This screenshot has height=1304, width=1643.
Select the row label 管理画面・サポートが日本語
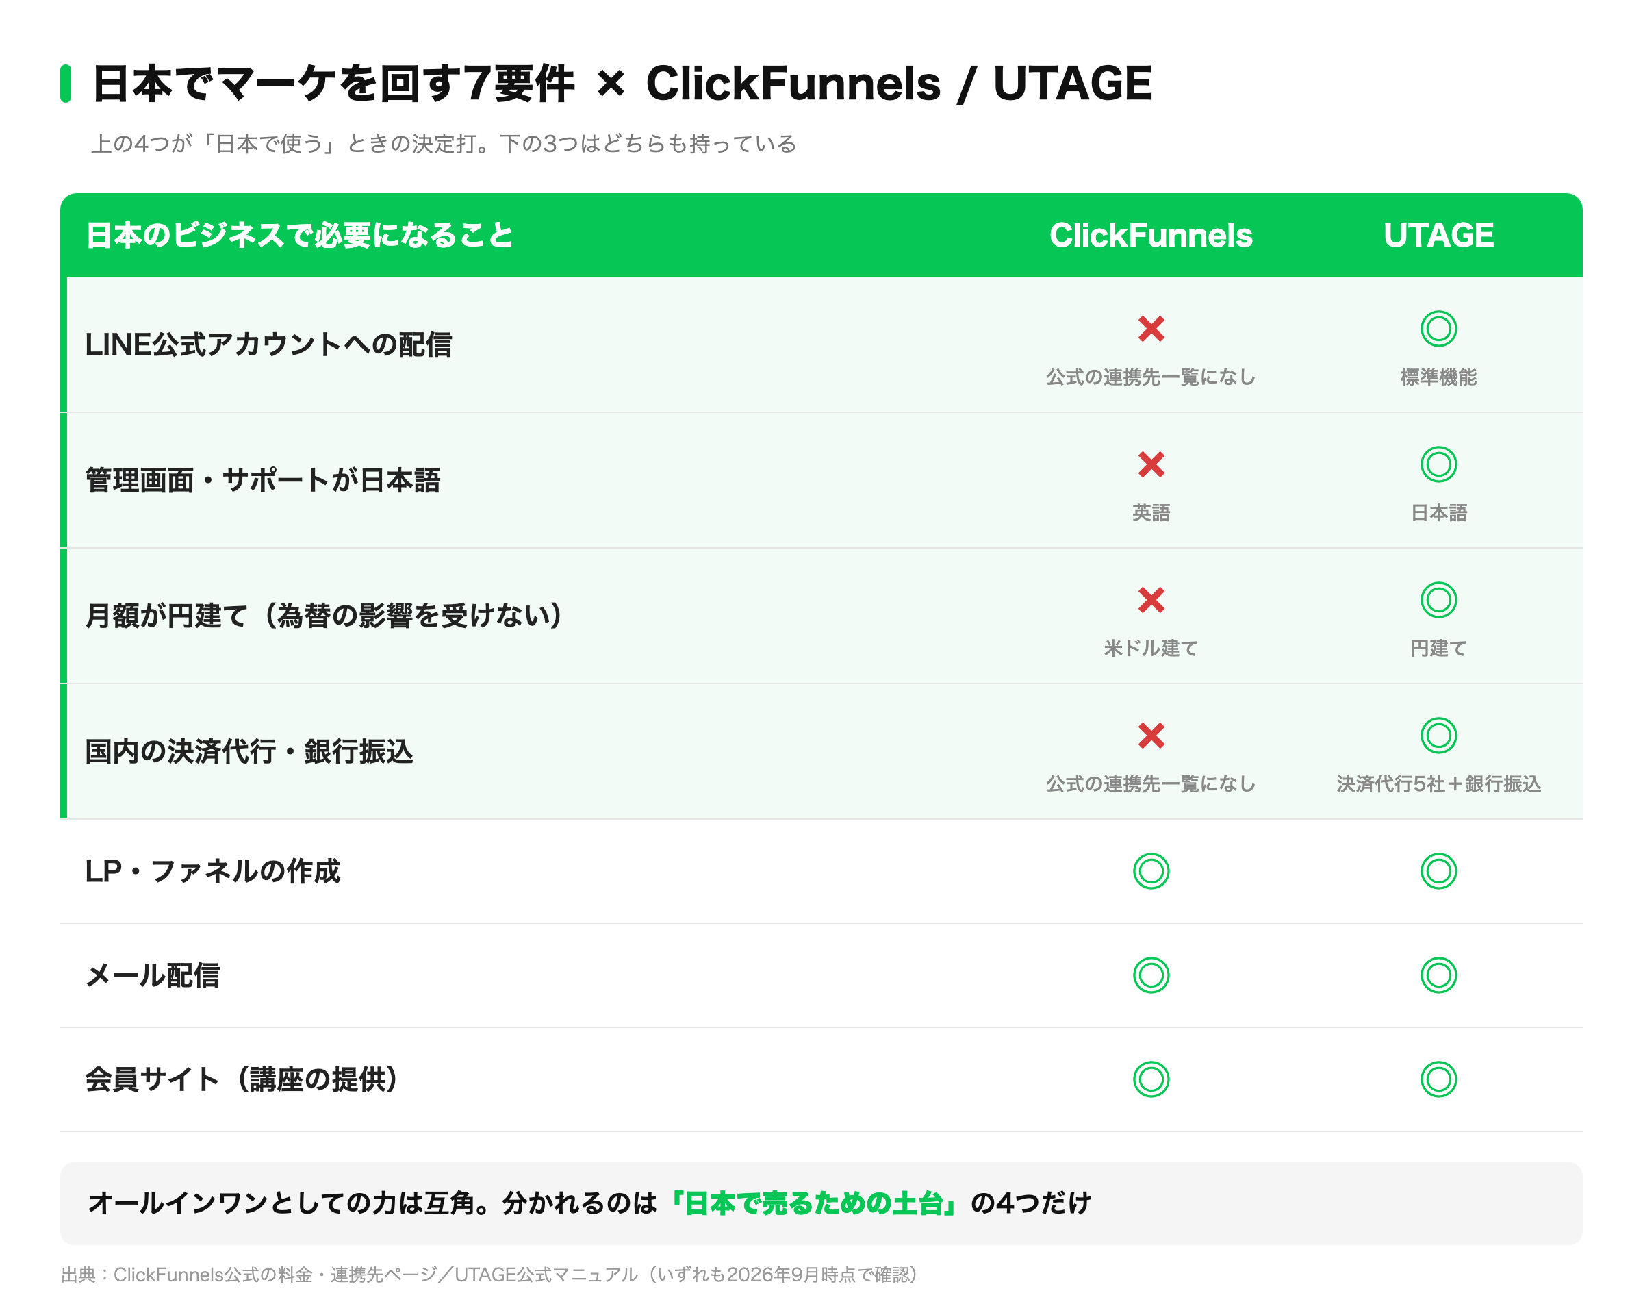click(263, 480)
